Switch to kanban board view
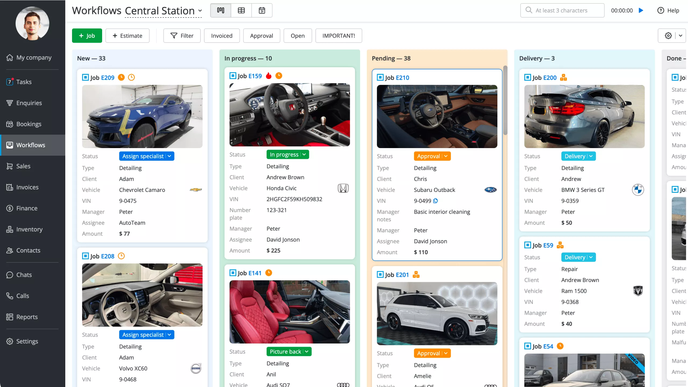The height and width of the screenshot is (387, 688). pos(221,10)
